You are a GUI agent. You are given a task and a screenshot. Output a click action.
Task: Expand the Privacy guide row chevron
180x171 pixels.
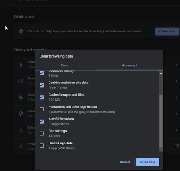[x=177, y=81]
